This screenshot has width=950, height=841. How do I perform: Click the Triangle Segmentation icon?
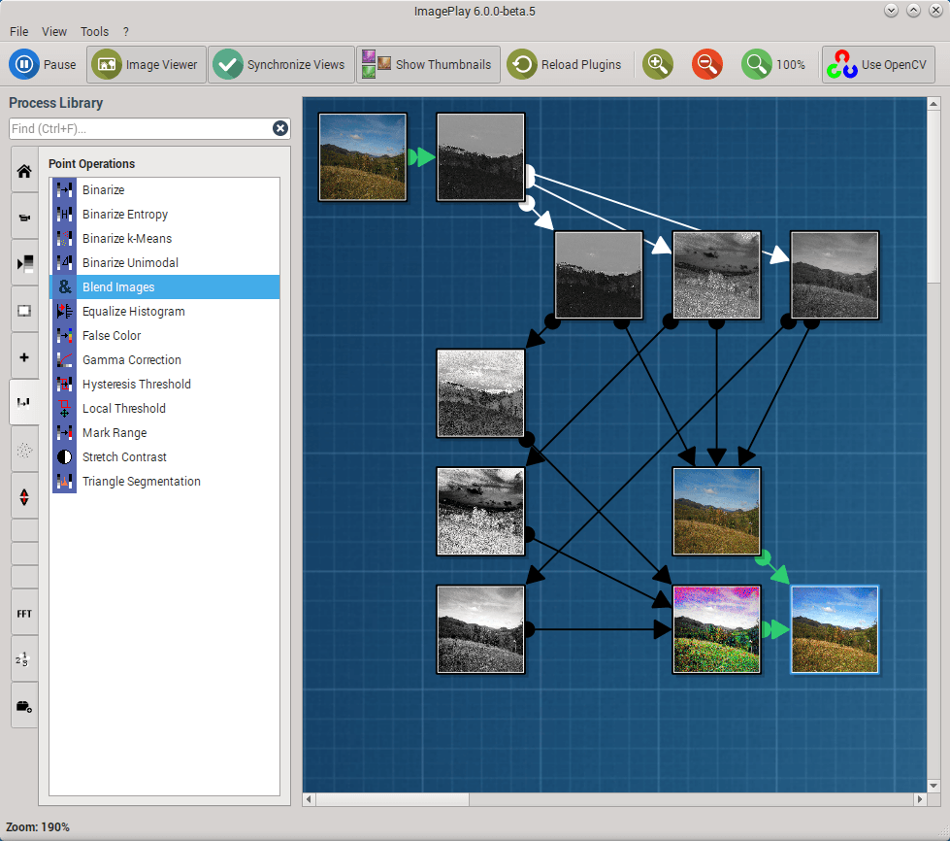pyautogui.click(x=64, y=481)
